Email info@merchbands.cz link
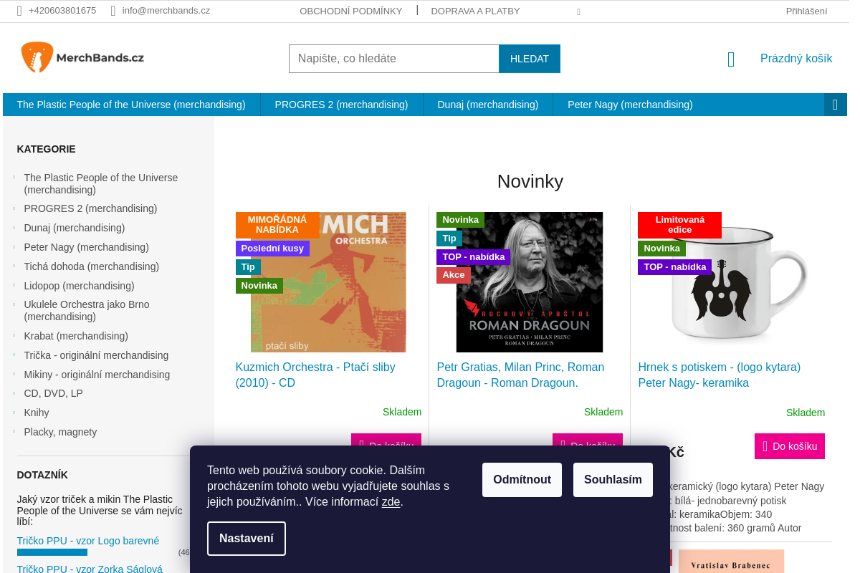Image resolution: width=860 pixels, height=573 pixels. [x=166, y=11]
